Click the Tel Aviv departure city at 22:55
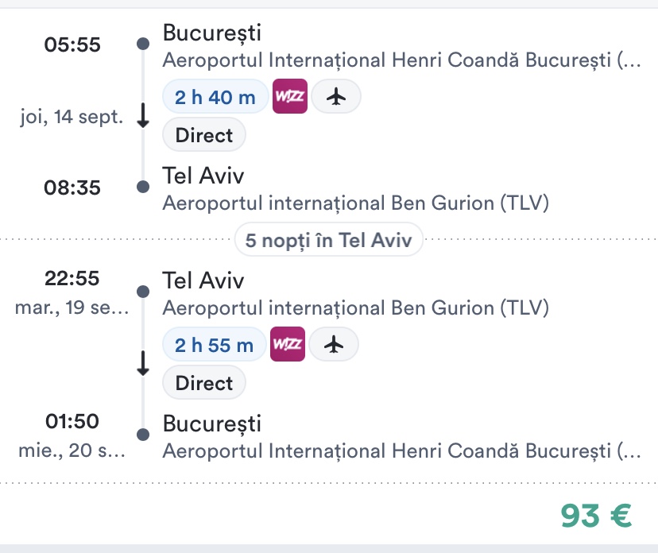Image resolution: width=658 pixels, height=553 pixels. pyautogui.click(x=203, y=280)
